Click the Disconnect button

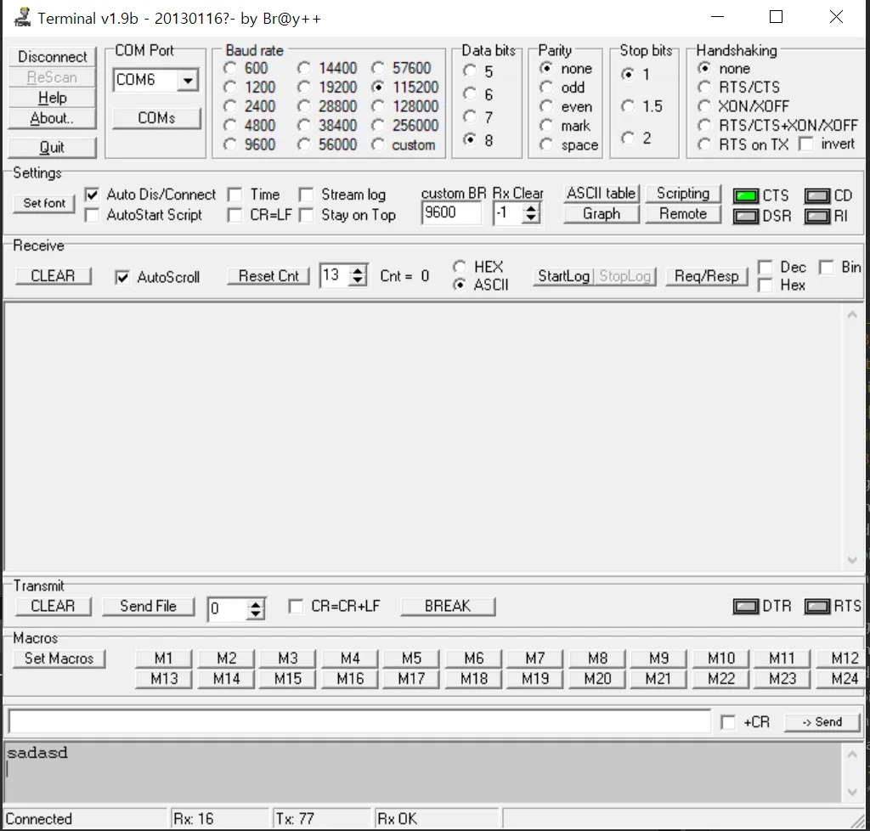(52, 57)
